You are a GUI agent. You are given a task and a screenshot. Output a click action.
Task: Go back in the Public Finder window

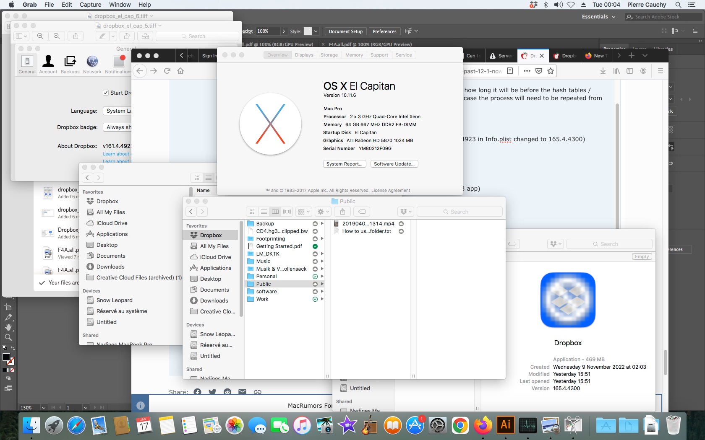191,212
